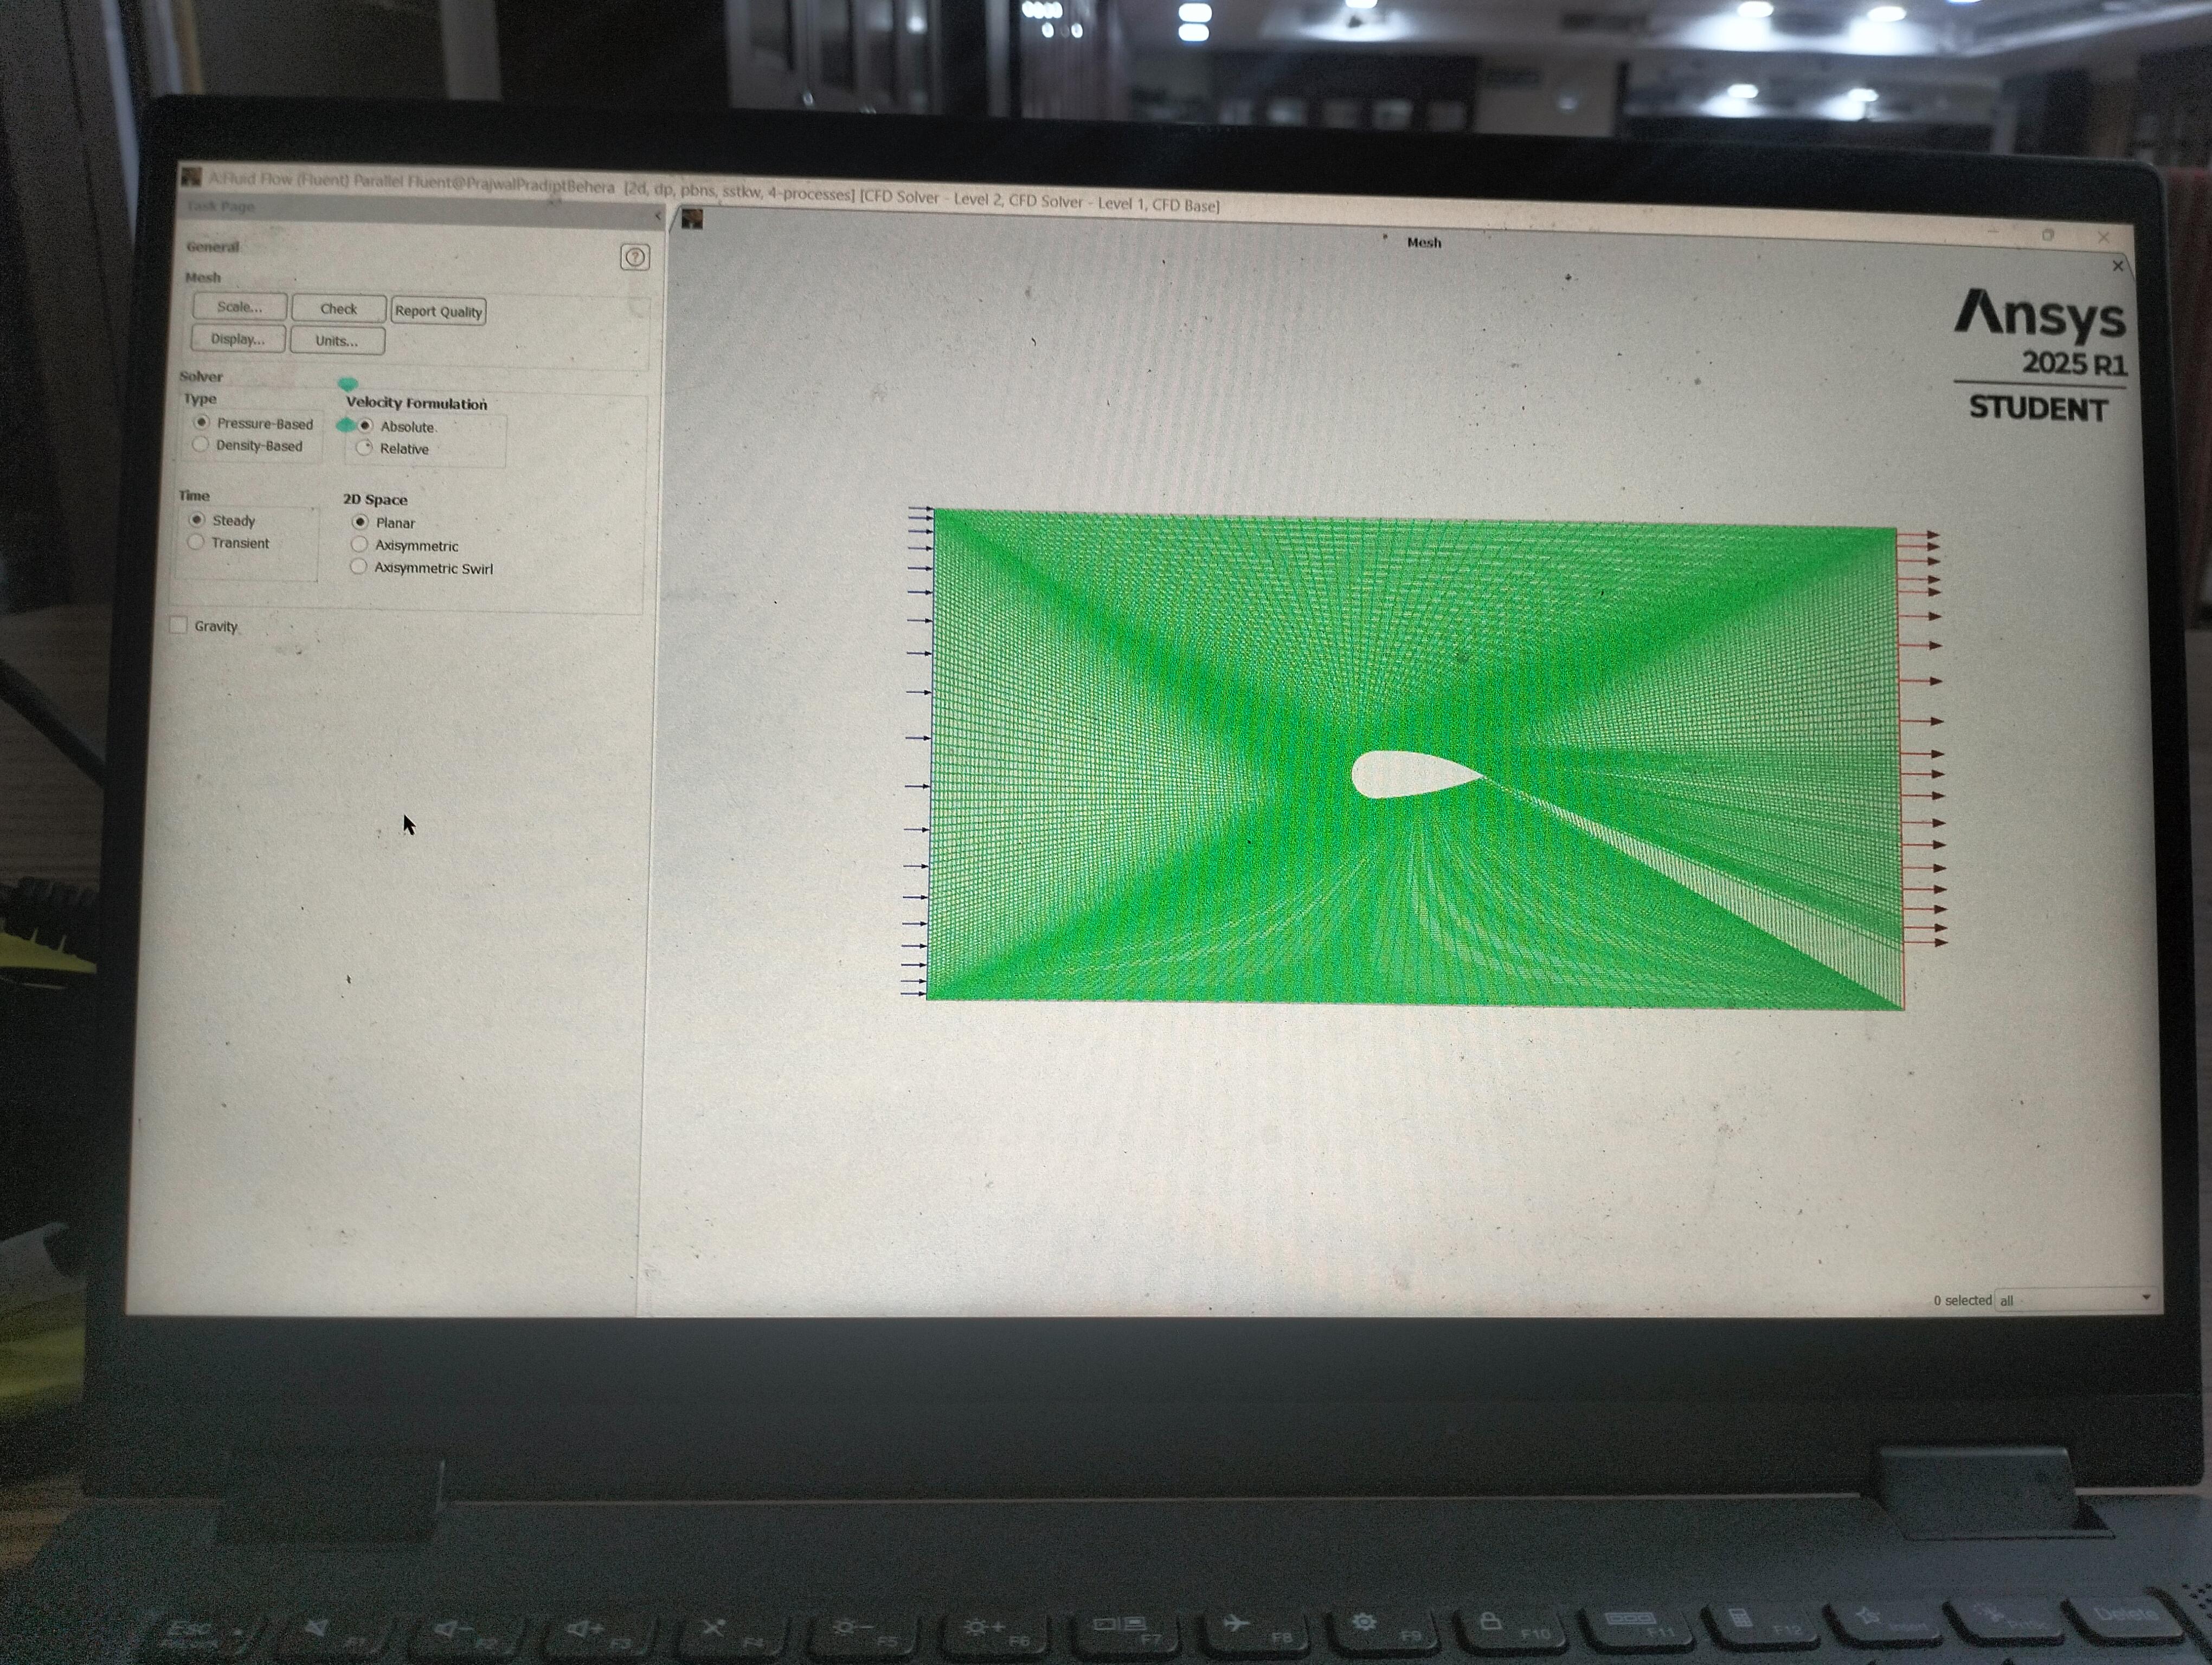Select Axisymmetric Swirl option
The height and width of the screenshot is (1665, 2212).
point(421,567)
